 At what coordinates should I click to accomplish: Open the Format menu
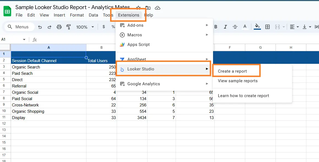pyautogui.click(x=77, y=15)
